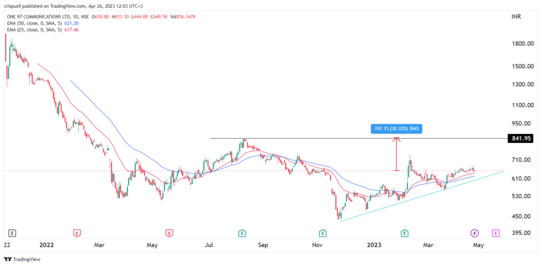The width and height of the screenshot is (542, 266).
Task: Click the 530.00 price axis label
Action: coord(522,196)
